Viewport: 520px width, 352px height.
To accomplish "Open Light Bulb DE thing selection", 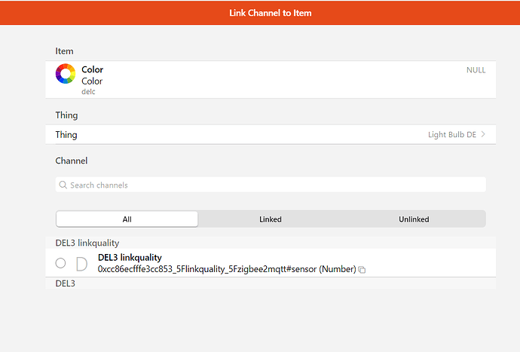I will 452,135.
